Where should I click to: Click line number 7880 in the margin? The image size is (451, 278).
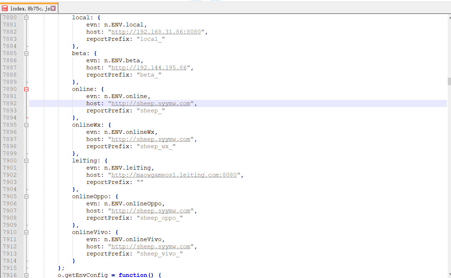(x=10, y=18)
